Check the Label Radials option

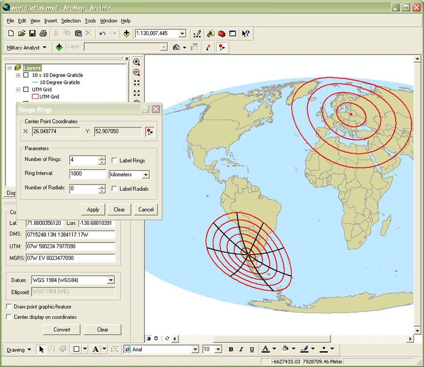(x=115, y=189)
